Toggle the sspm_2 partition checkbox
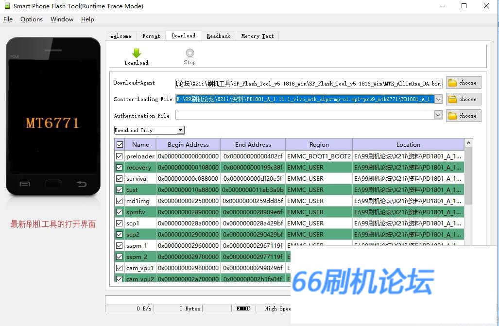The image size is (499, 326). pyautogui.click(x=120, y=257)
